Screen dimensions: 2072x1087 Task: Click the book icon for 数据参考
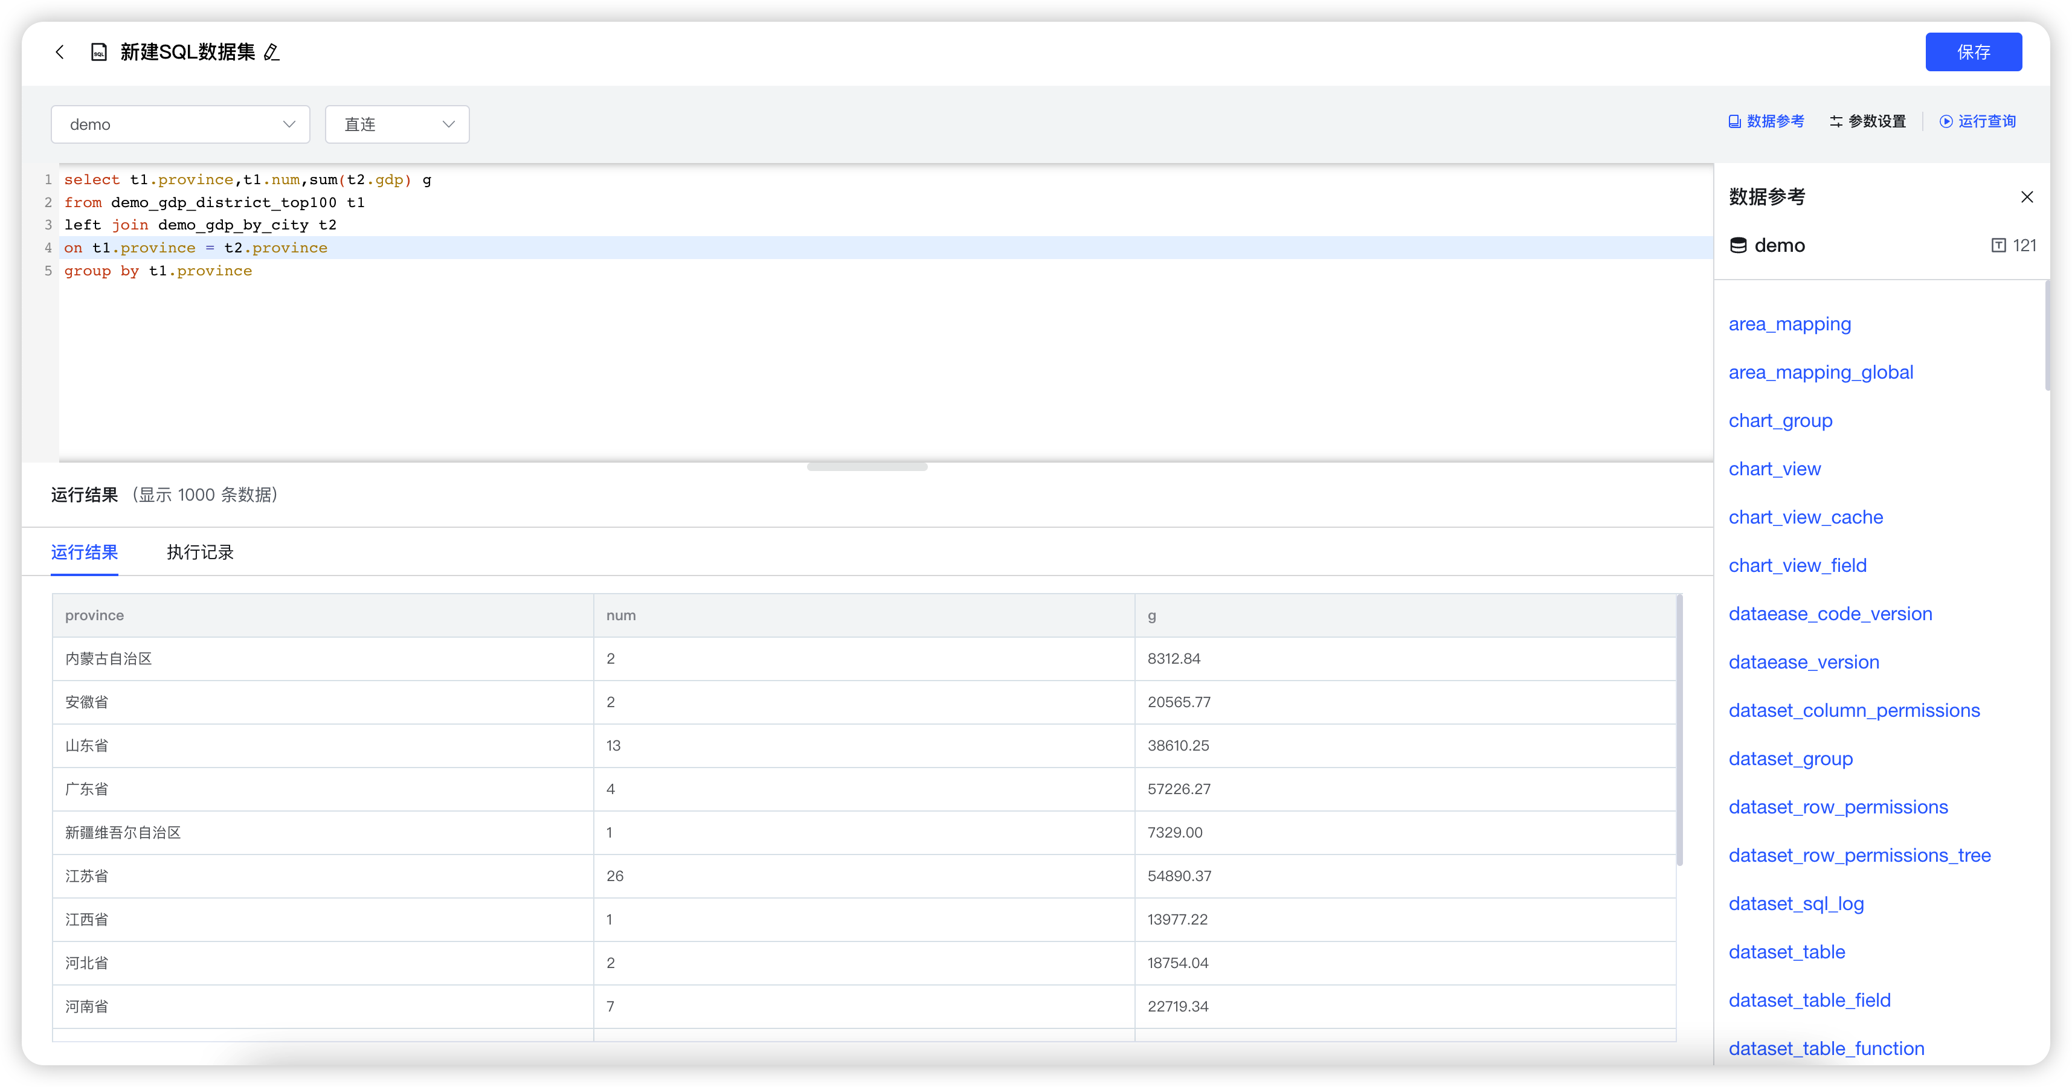click(x=1734, y=121)
